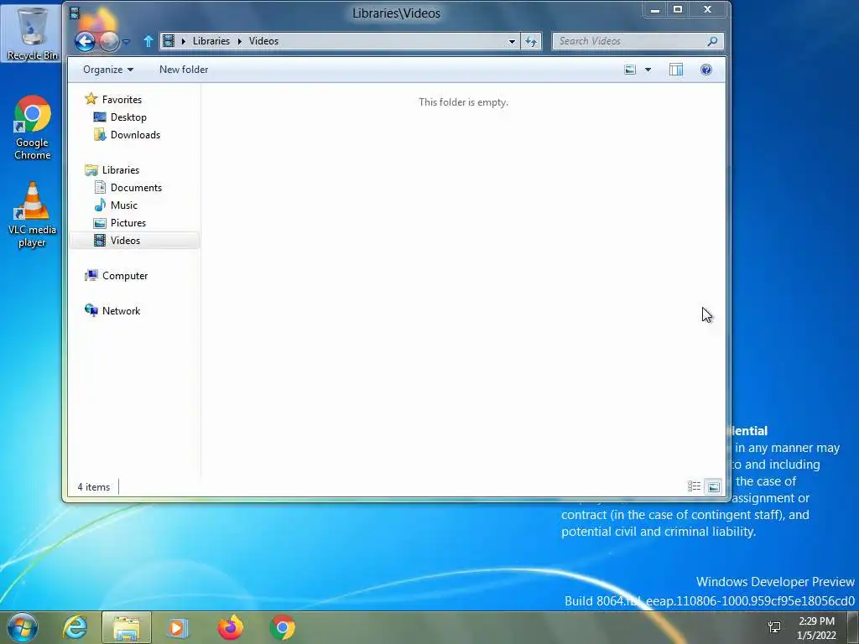Go up one folder level
Viewport: 859px width, 644px height.
(x=148, y=41)
